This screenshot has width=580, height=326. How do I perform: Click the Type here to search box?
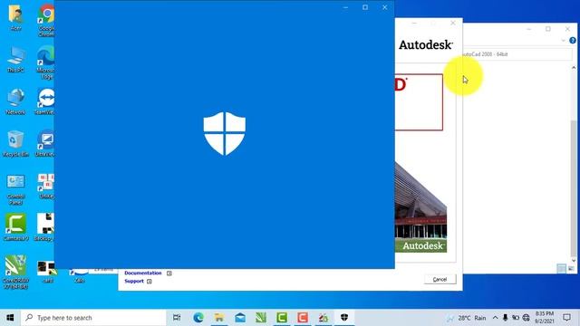(x=93, y=318)
